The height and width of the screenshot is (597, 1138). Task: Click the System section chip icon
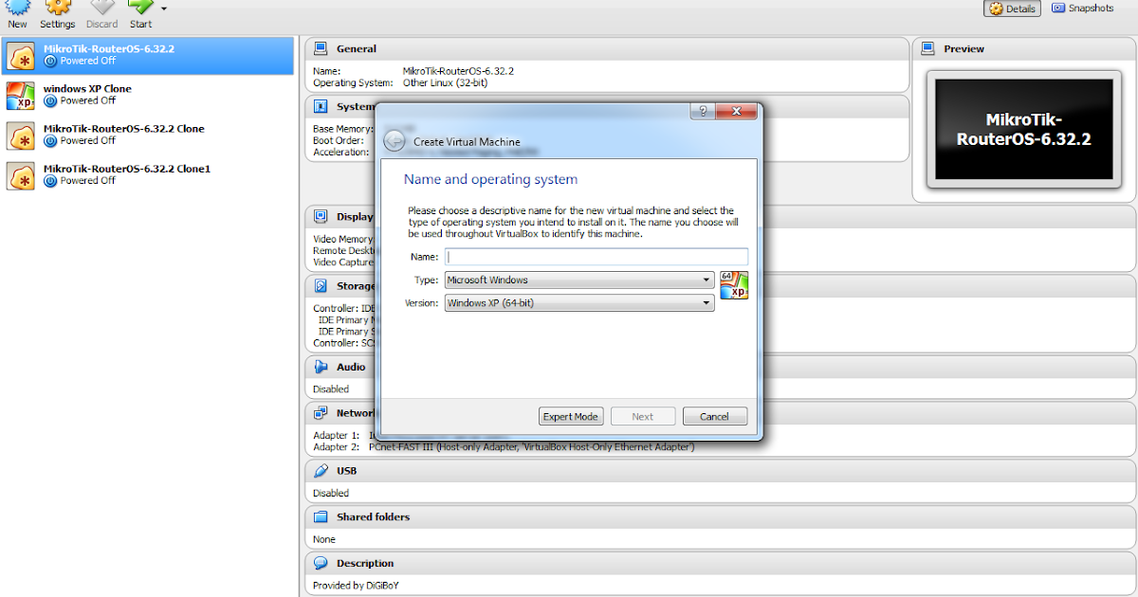(x=321, y=106)
